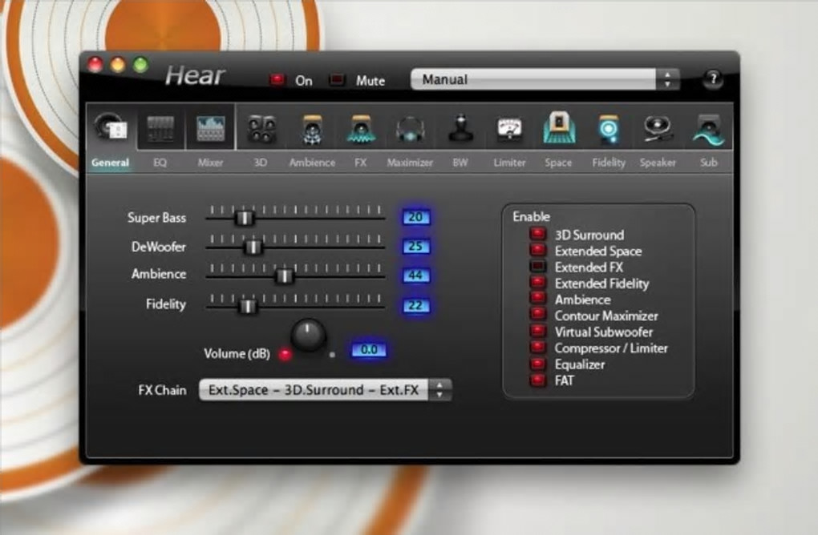Adjust the Ambience slider handle
The height and width of the screenshot is (535, 818).
click(x=285, y=276)
